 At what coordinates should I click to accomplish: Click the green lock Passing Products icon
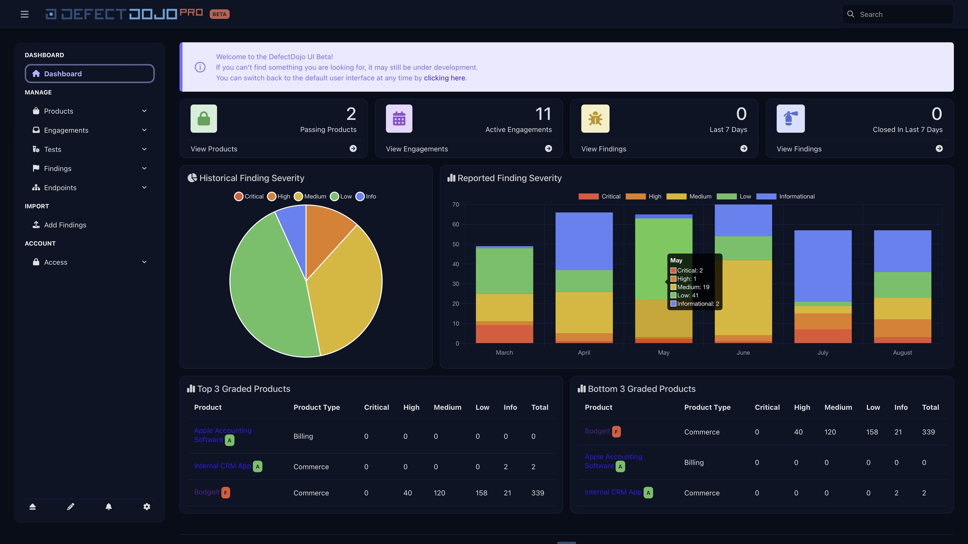coord(204,119)
